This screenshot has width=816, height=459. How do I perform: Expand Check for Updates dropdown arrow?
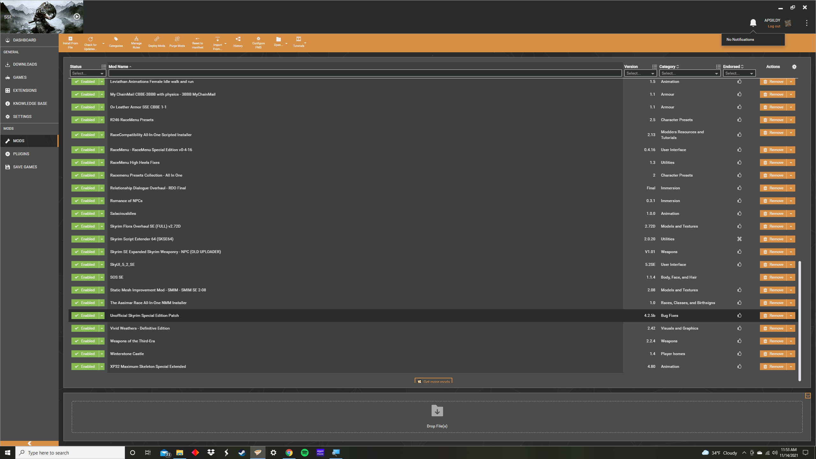(x=103, y=43)
